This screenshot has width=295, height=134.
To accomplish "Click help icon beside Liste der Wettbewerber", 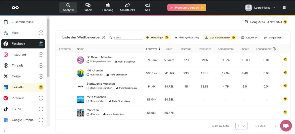I will click(103, 38).
